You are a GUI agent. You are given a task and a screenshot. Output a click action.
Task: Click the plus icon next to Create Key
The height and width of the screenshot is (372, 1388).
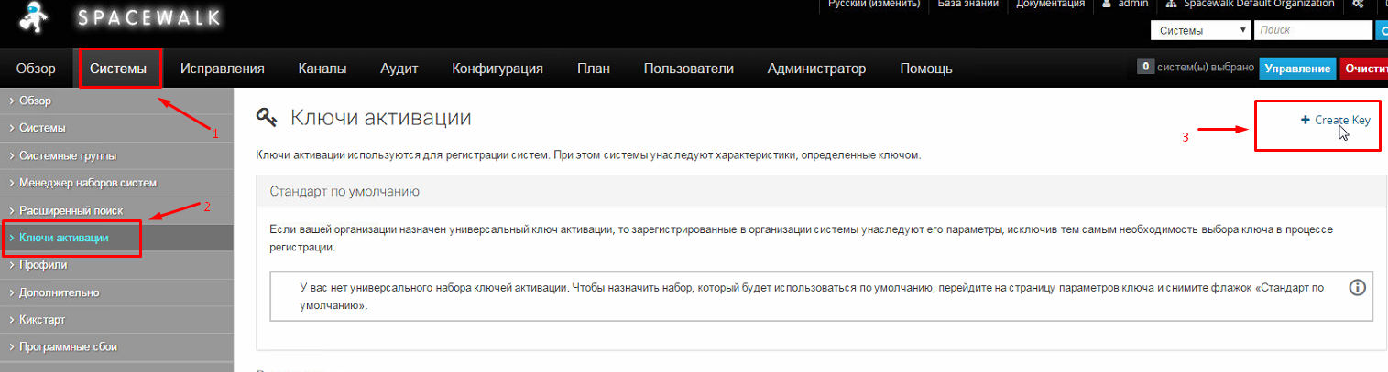pyautogui.click(x=1305, y=120)
